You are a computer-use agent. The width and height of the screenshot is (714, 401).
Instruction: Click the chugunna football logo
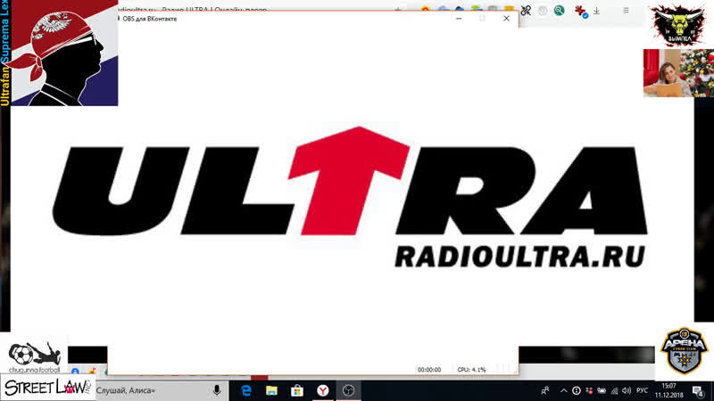coord(34,358)
